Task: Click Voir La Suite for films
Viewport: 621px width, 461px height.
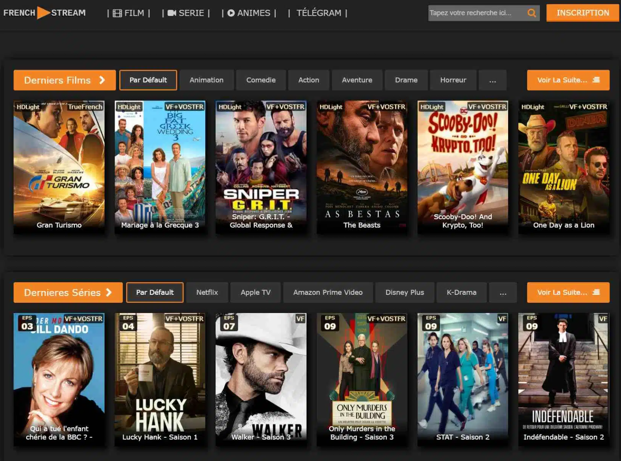Action: 568,80
